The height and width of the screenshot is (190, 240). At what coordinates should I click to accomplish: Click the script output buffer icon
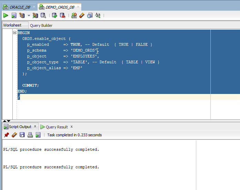(x=38, y=135)
